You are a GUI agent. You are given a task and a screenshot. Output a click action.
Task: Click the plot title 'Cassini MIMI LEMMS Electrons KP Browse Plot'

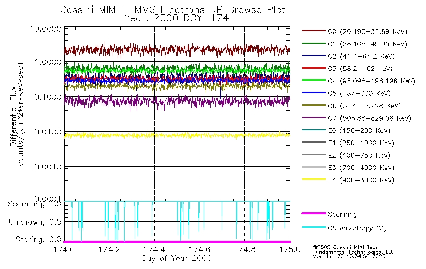point(174,10)
